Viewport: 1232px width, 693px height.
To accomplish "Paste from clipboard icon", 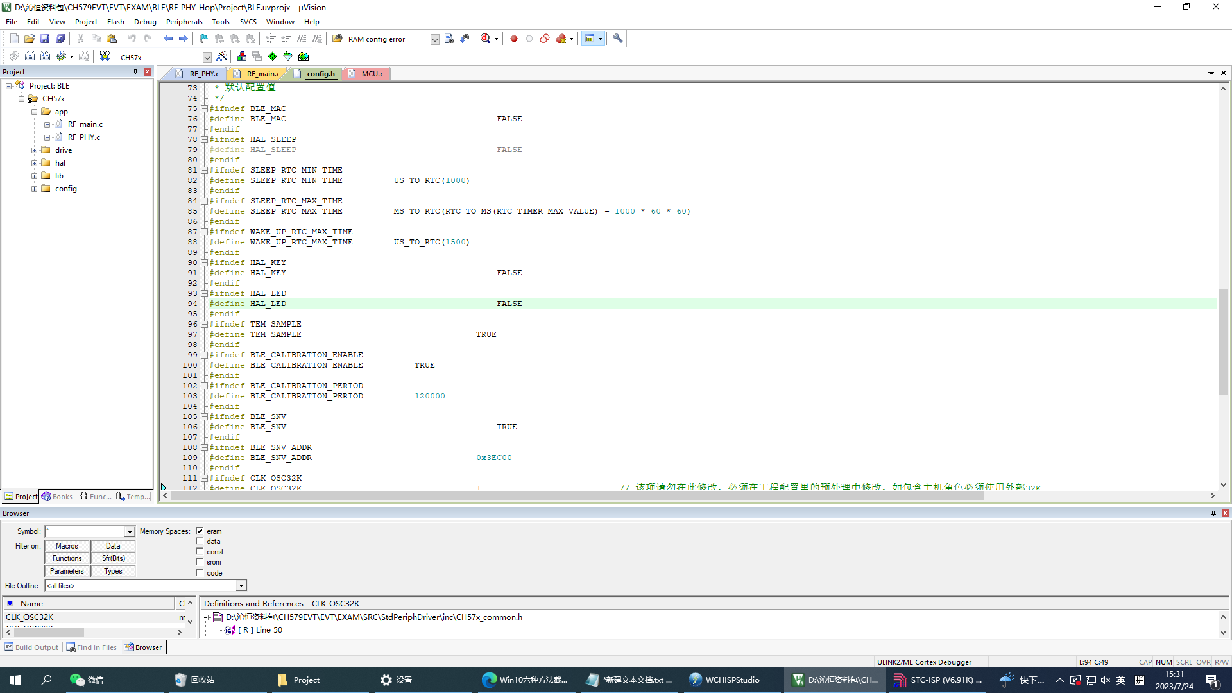I will pyautogui.click(x=112, y=38).
